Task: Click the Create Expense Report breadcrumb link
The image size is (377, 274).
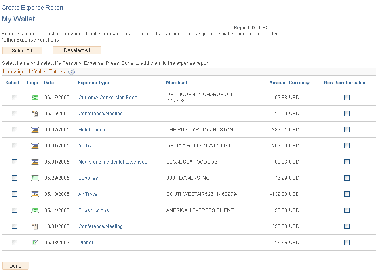Action: click(x=32, y=7)
